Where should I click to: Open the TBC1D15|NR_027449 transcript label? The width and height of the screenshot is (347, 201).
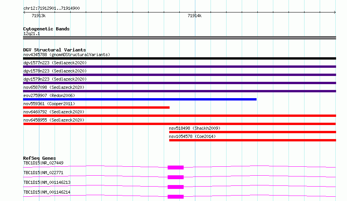43,163
